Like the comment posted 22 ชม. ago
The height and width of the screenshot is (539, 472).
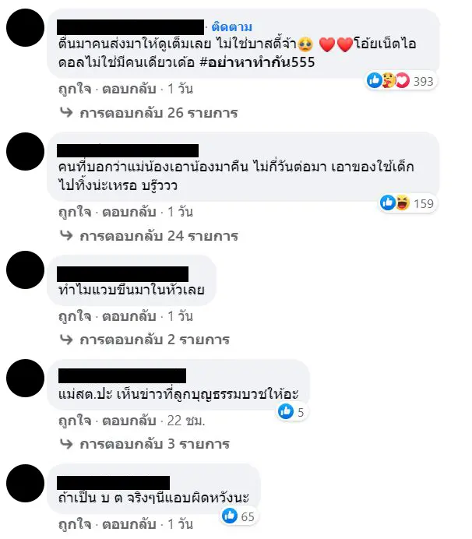[75, 421]
